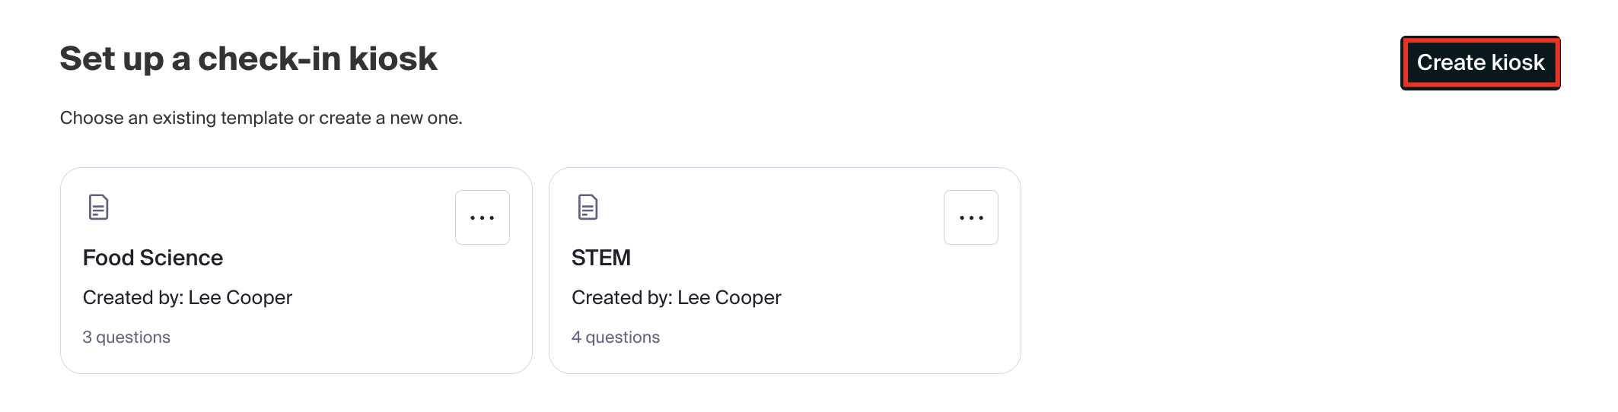Click the 'Lee Cooper' name under Food Science
Image resolution: width=1618 pixels, height=412 pixels.
click(x=240, y=297)
